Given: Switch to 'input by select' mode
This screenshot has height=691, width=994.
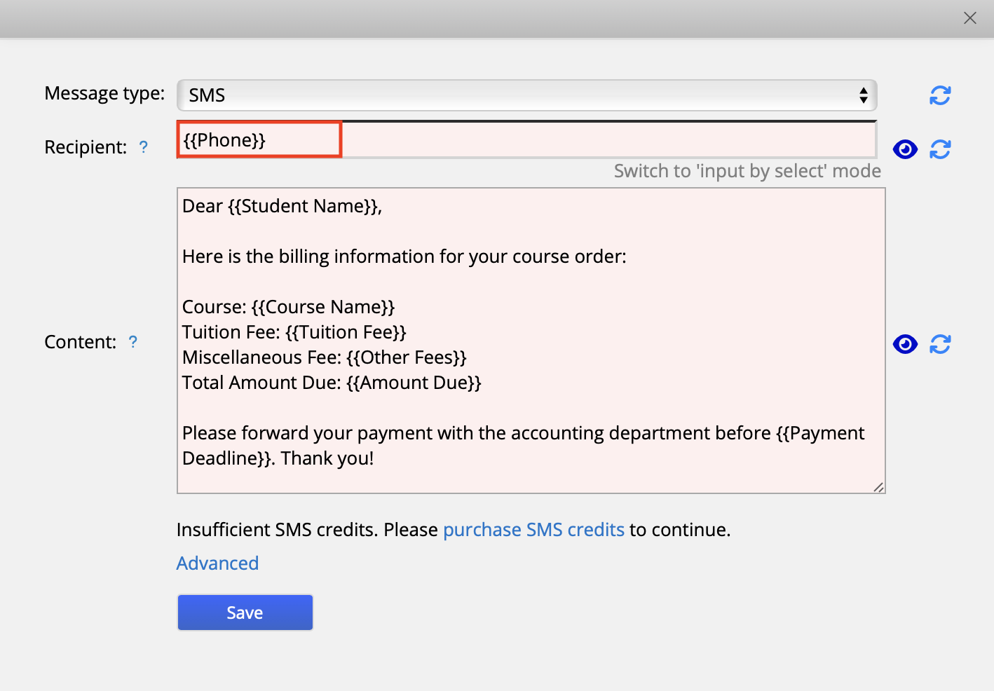Looking at the screenshot, I should [747, 172].
